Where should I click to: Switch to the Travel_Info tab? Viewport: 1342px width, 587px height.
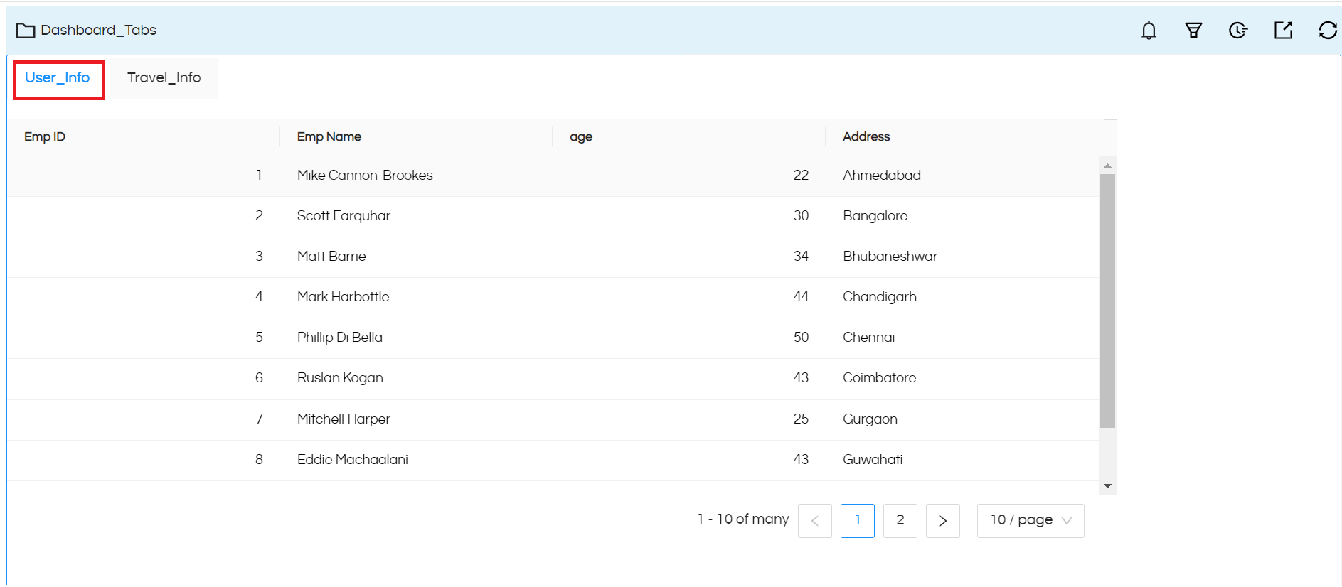click(164, 77)
